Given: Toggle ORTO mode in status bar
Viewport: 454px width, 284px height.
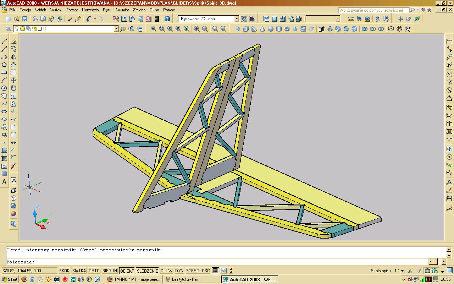Looking at the screenshot, I should (94, 271).
